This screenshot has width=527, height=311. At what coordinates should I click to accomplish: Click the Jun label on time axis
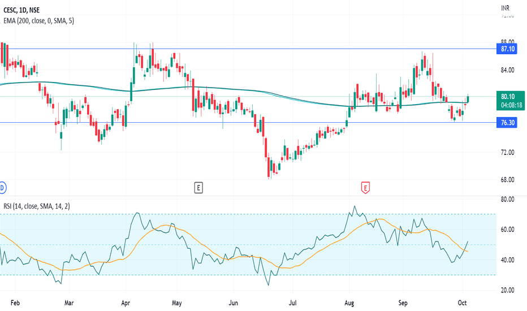click(234, 303)
